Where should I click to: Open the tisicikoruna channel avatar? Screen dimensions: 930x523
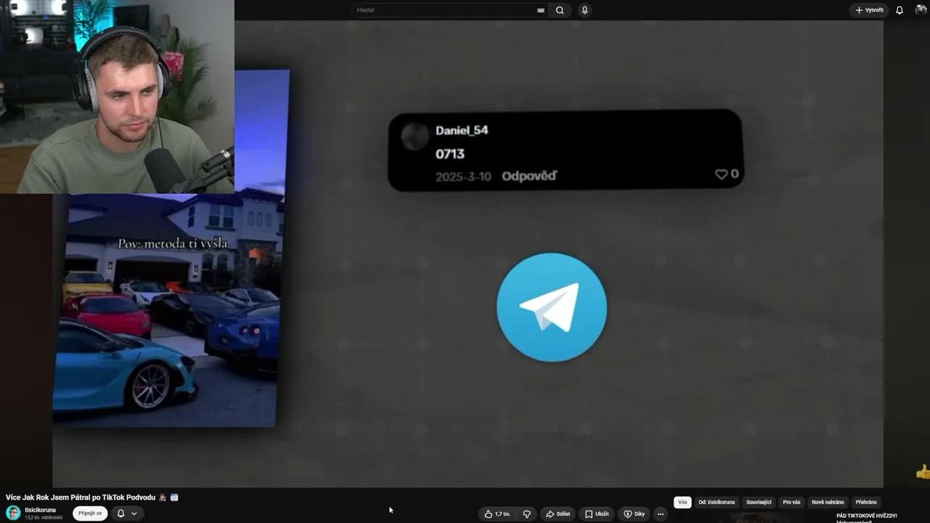click(13, 513)
